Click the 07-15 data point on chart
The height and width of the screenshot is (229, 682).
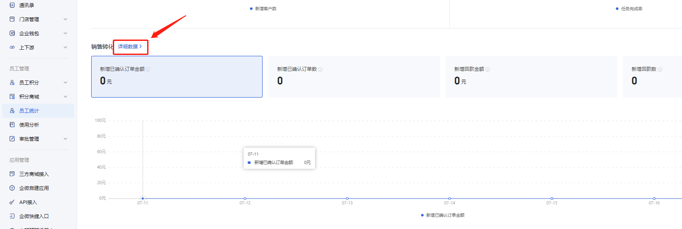tap(552, 198)
